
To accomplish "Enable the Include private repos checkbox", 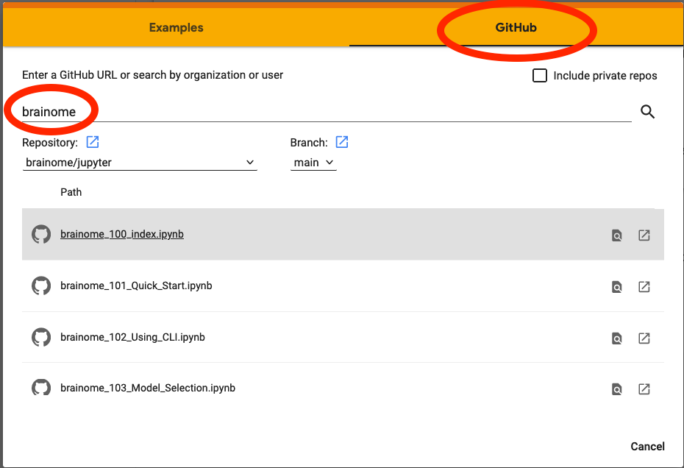I will coord(540,76).
